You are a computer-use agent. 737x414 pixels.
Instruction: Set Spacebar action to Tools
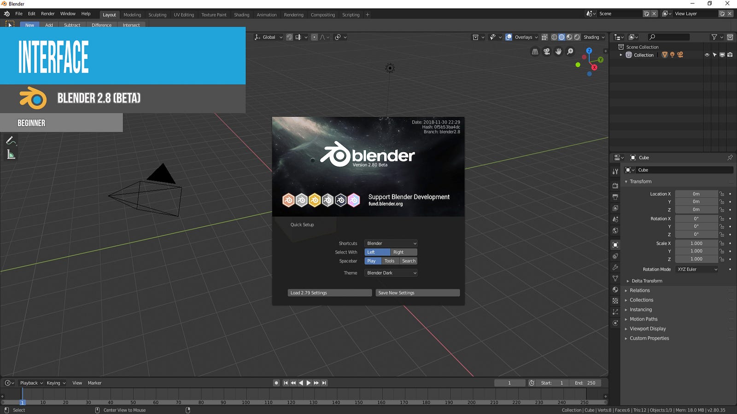pos(390,261)
